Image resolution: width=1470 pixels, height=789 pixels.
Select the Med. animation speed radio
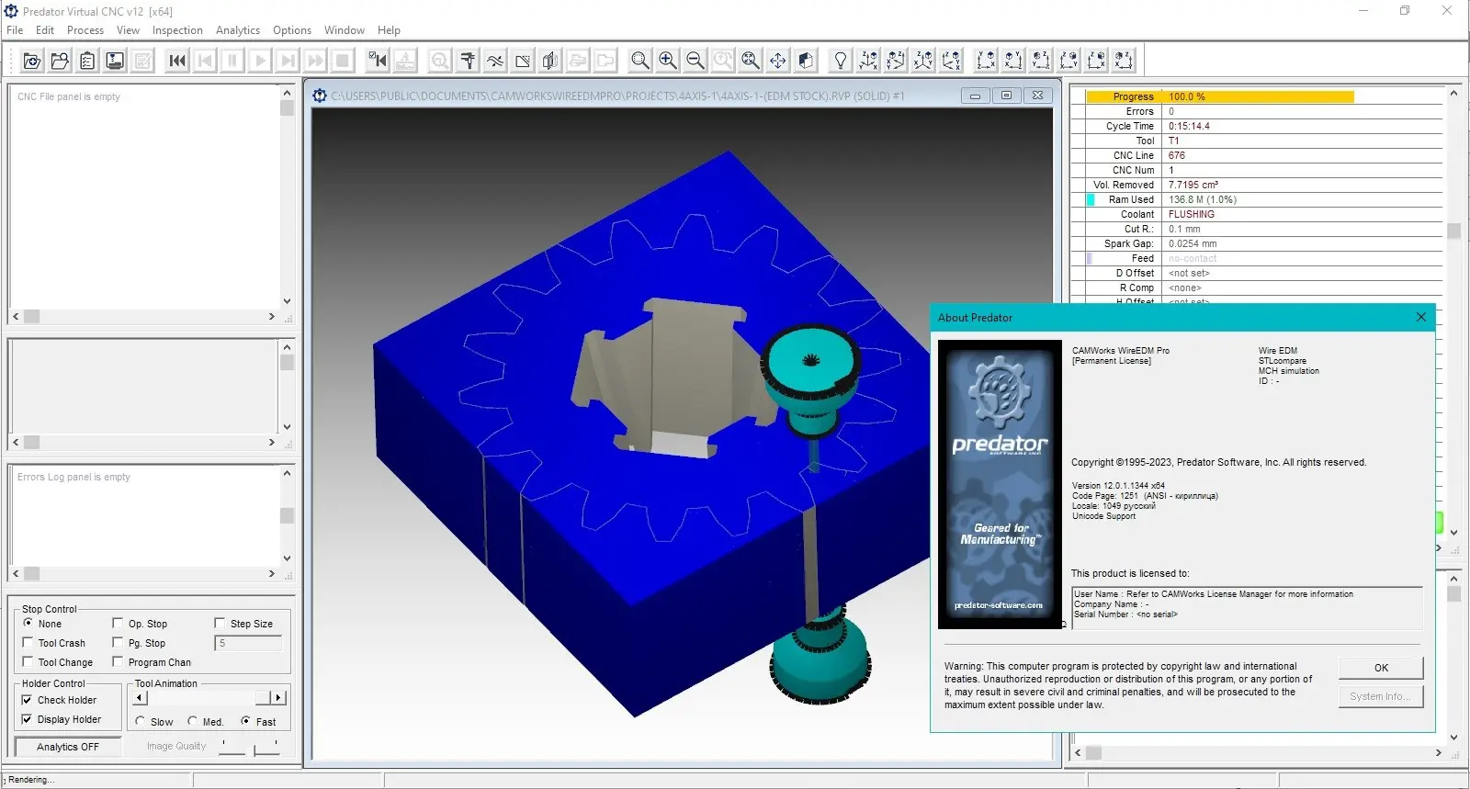coord(193,721)
